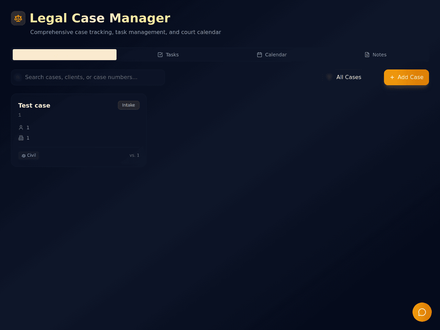Focus the search cases input field
Screen dimensions: 440x330
pos(88,77)
